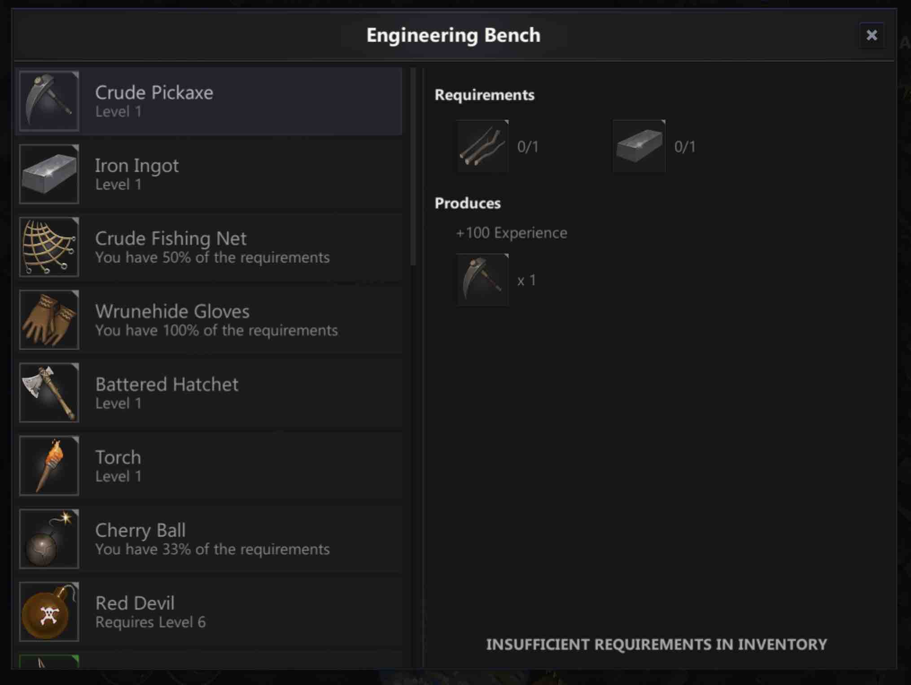
Task: Click the produced pickaxe item icon
Action: [482, 280]
